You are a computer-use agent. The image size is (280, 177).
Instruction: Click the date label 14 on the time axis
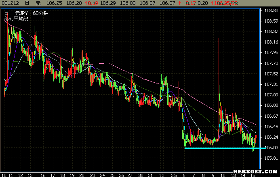[x=243, y=175]
